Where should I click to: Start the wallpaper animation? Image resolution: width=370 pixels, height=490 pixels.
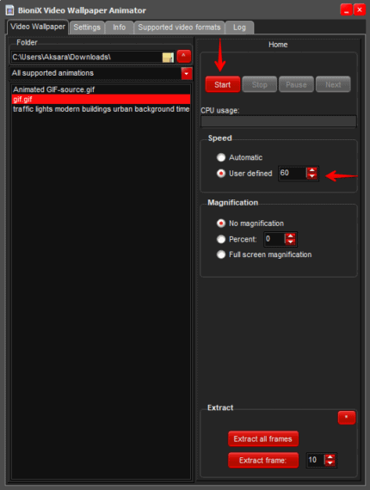click(223, 84)
